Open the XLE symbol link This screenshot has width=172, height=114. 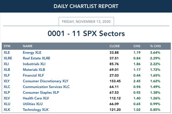[7, 53]
